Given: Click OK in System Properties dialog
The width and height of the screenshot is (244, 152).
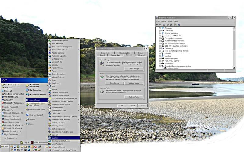Looking at the screenshot, I should click(x=122, y=105).
